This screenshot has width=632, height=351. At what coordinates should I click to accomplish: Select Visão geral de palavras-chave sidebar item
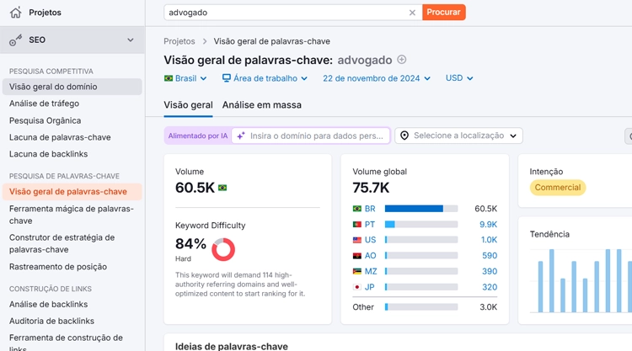[72, 192]
